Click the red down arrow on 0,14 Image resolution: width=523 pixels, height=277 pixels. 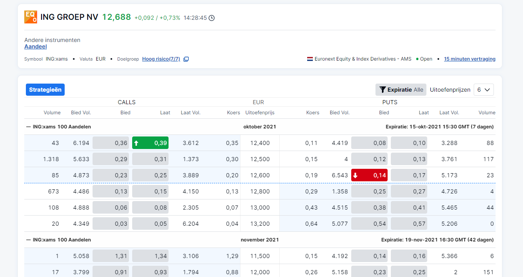[x=355, y=175]
